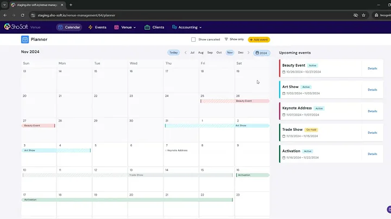Open the tab search dropdown arrow

point(4,5)
